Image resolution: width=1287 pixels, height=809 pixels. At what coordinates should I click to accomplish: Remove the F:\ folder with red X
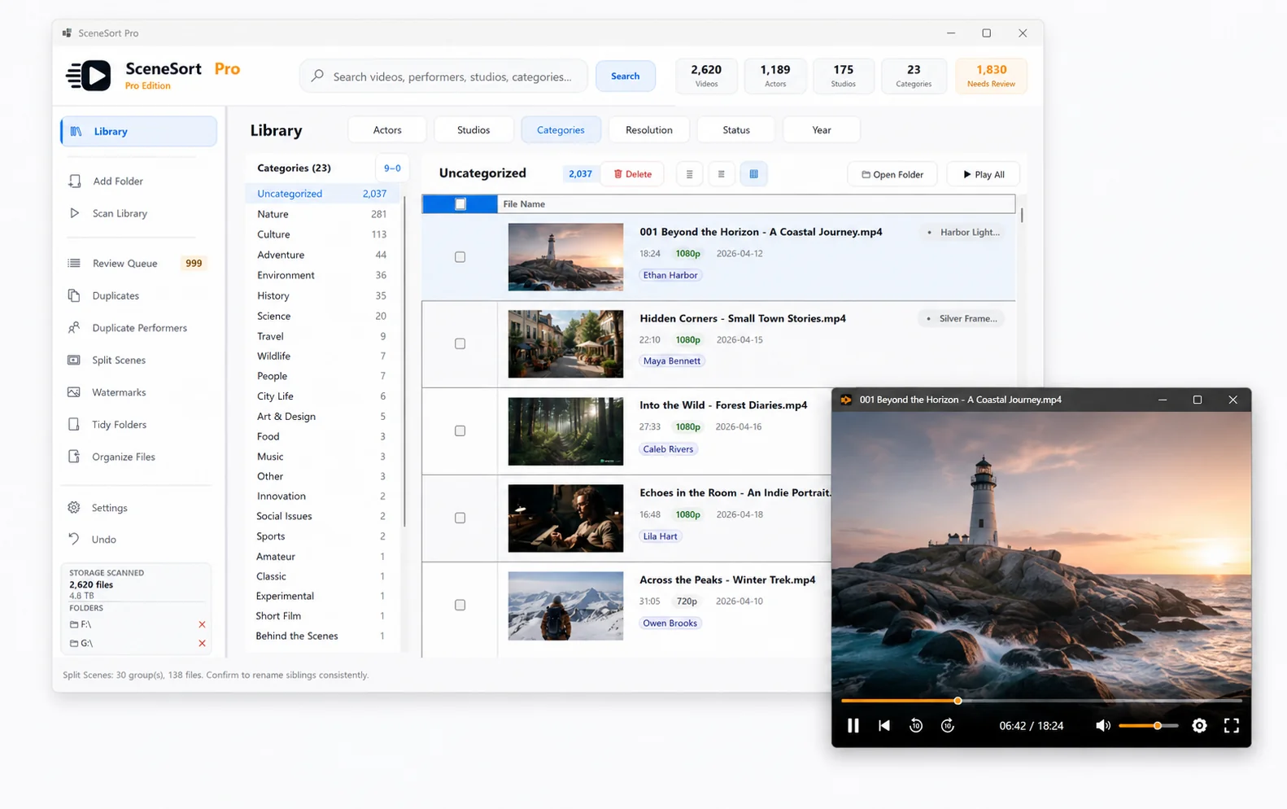click(x=202, y=624)
